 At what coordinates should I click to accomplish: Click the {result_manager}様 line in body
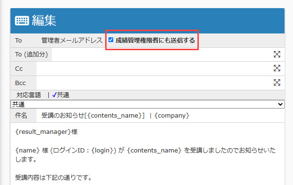click(46, 132)
